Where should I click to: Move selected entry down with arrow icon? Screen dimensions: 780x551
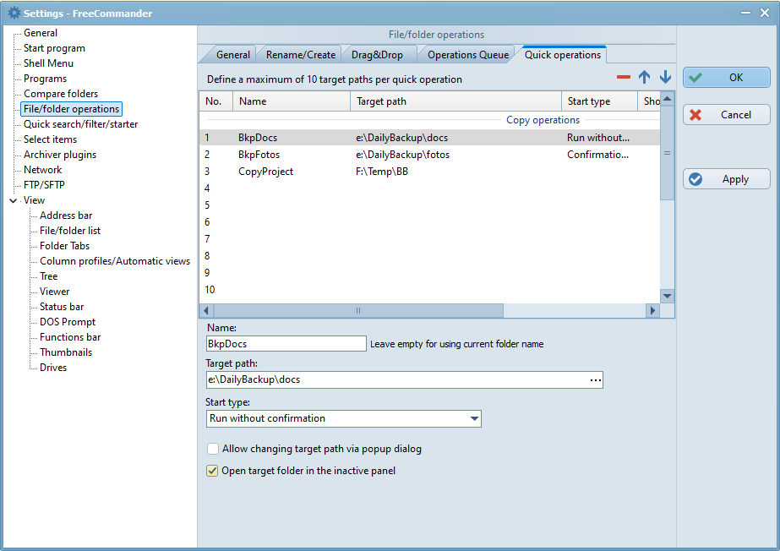click(x=665, y=77)
